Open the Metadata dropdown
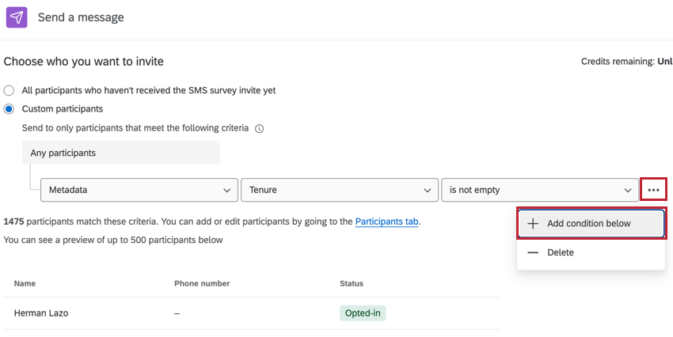673x337 pixels. [x=139, y=190]
